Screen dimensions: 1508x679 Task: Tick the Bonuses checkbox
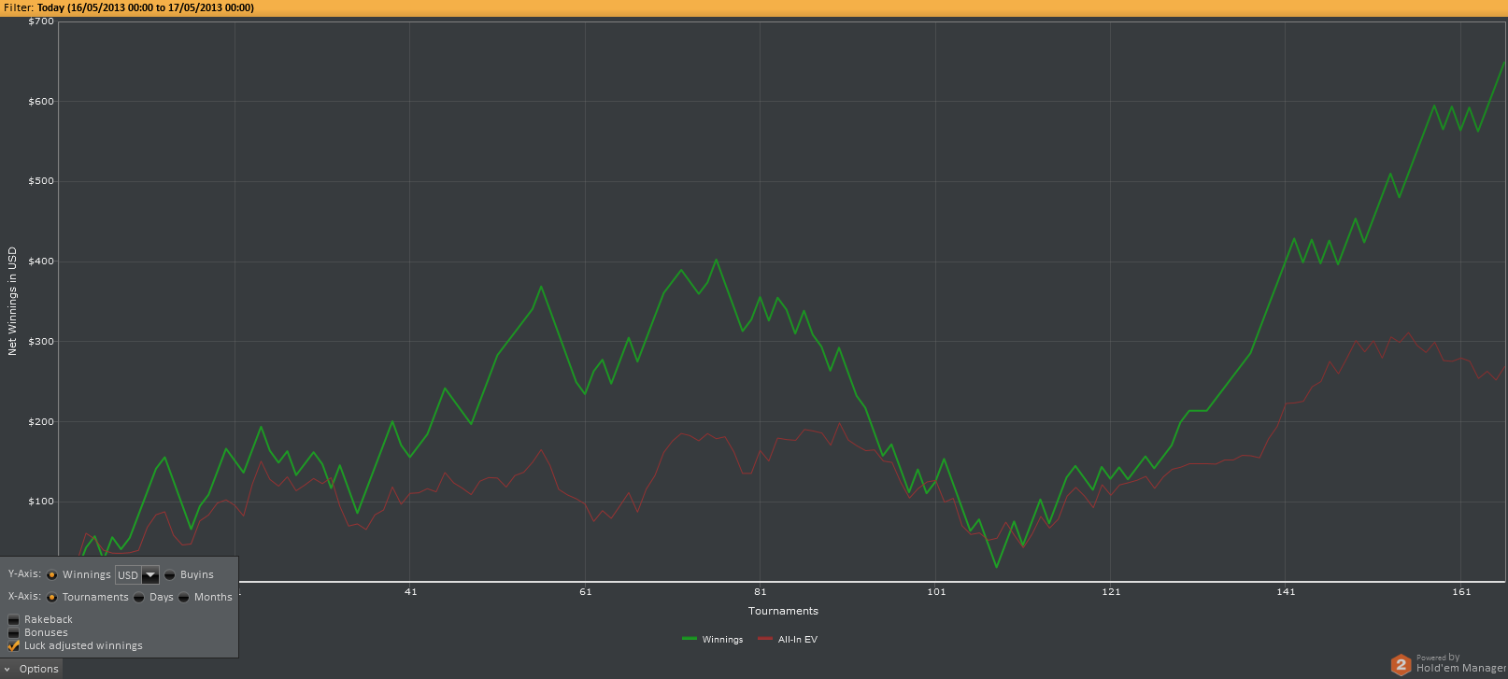click(x=14, y=632)
